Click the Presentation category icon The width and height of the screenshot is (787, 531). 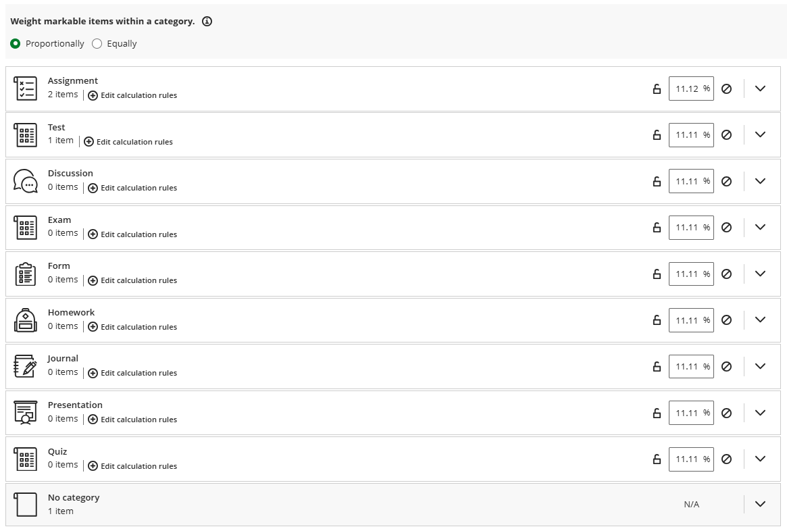(x=26, y=413)
